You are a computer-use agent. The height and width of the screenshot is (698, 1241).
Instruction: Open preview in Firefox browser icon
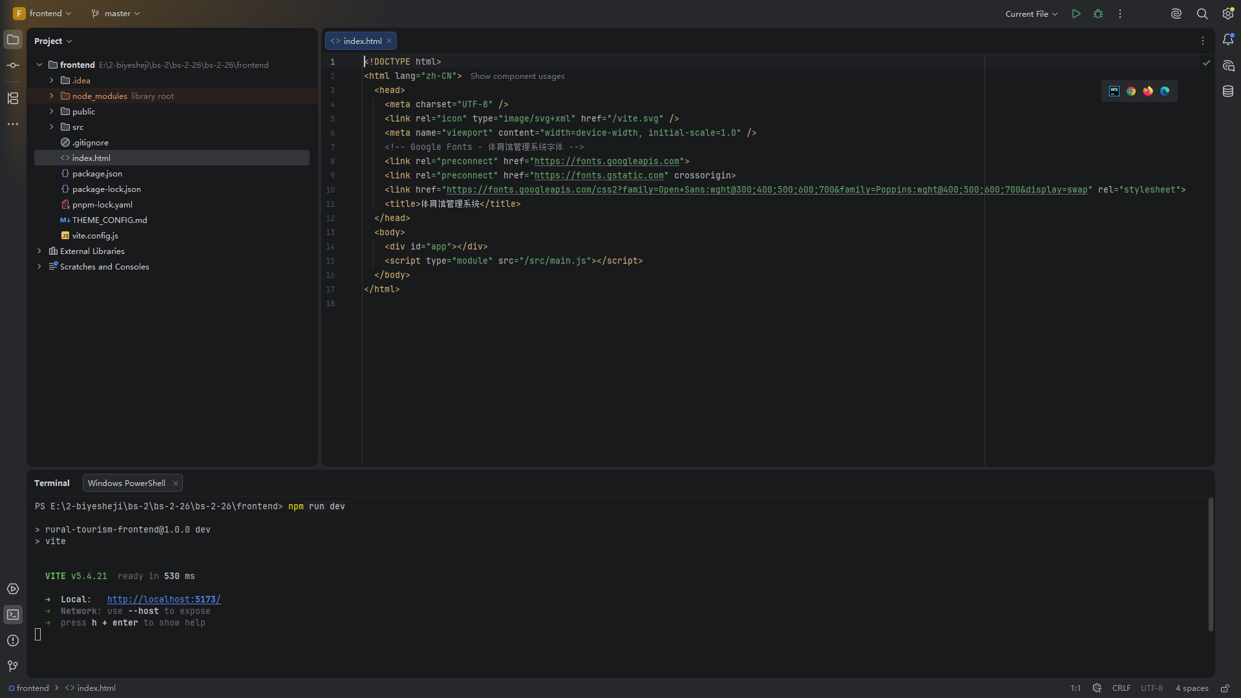pos(1148,91)
